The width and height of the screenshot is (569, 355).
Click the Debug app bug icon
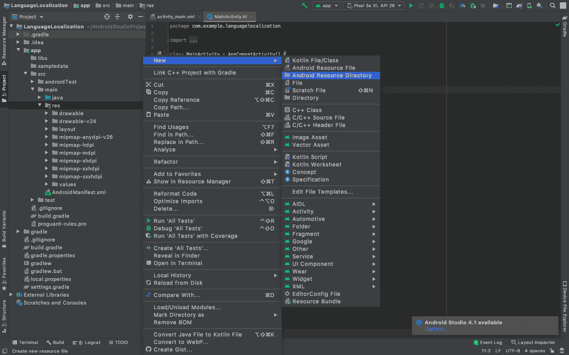pyautogui.click(x=442, y=6)
